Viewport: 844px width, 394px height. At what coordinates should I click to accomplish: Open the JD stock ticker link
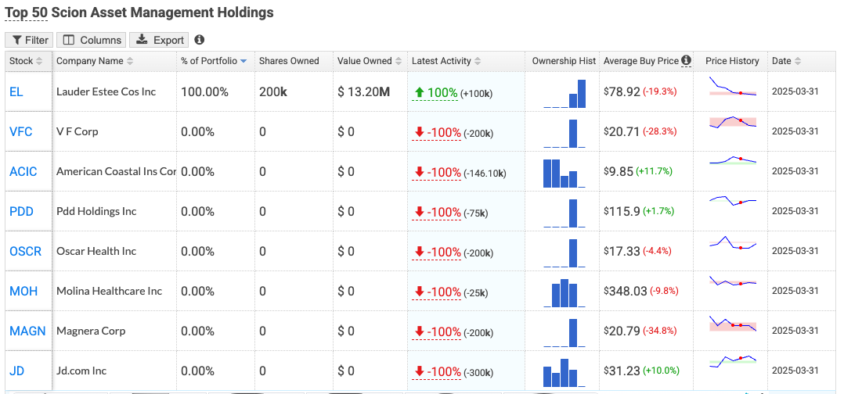click(x=16, y=371)
